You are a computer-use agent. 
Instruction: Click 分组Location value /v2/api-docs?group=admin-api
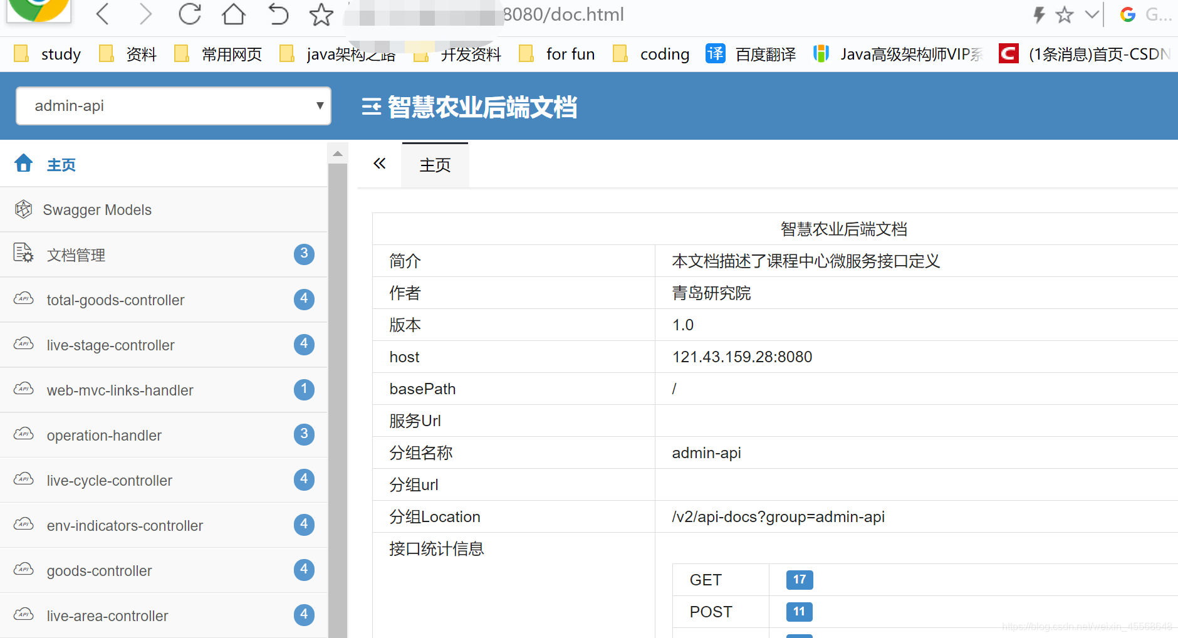point(778,516)
